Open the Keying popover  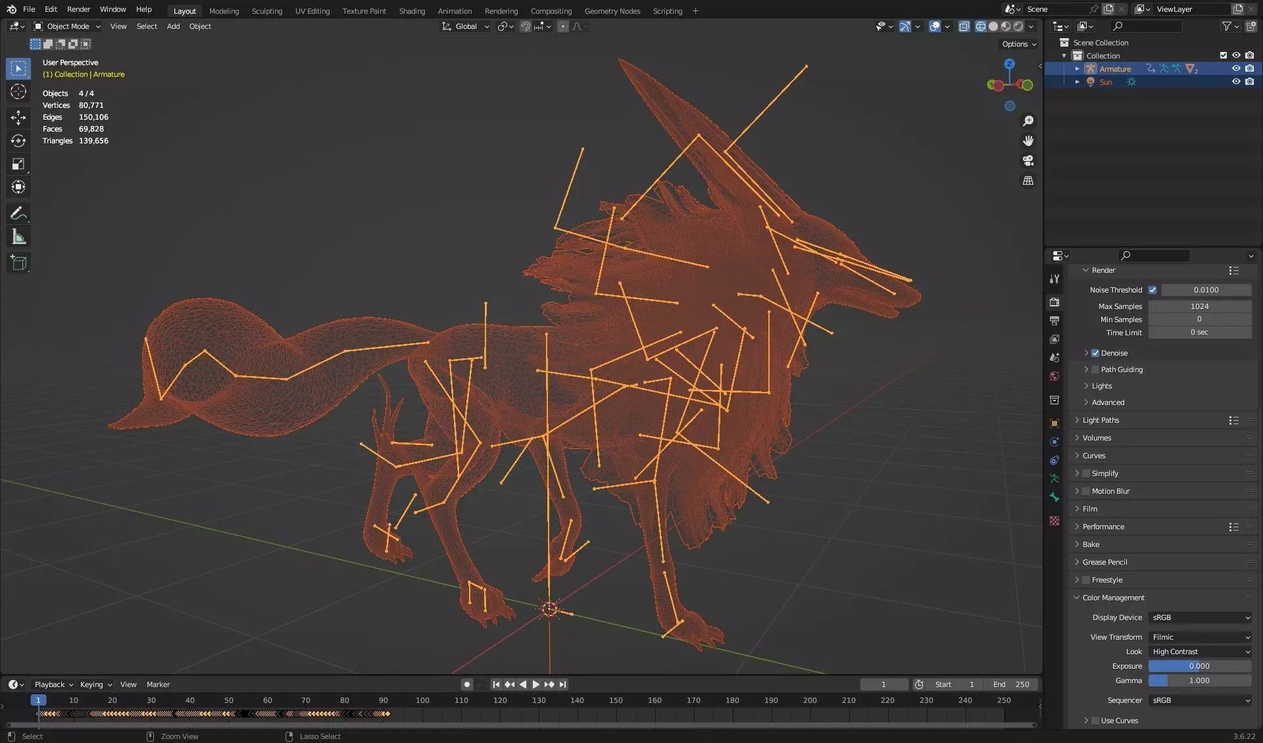pyautogui.click(x=95, y=684)
